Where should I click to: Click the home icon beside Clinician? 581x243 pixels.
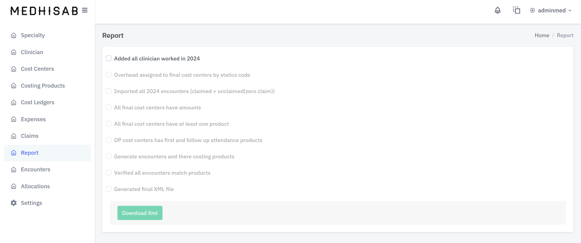pos(14,52)
